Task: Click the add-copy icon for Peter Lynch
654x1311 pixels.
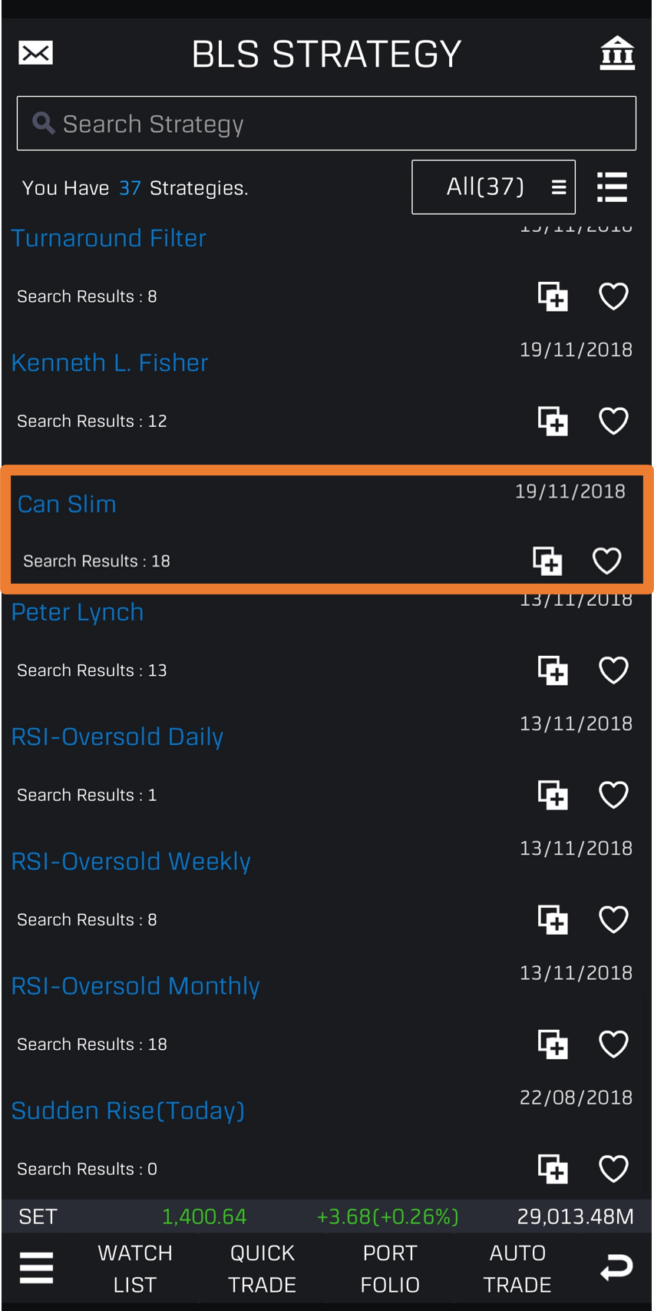Action: [x=553, y=670]
